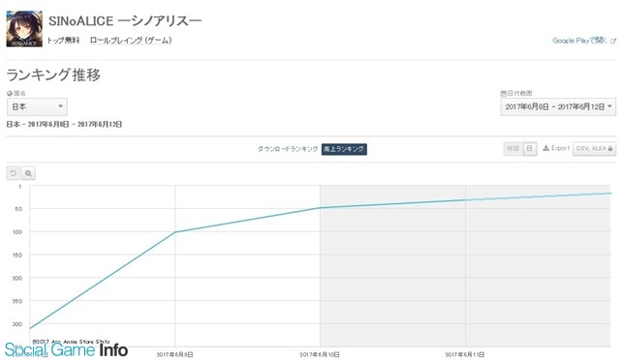The width and height of the screenshot is (620, 362).
Task: Click the magnifier zoom icon above chart
Action: click(28, 173)
